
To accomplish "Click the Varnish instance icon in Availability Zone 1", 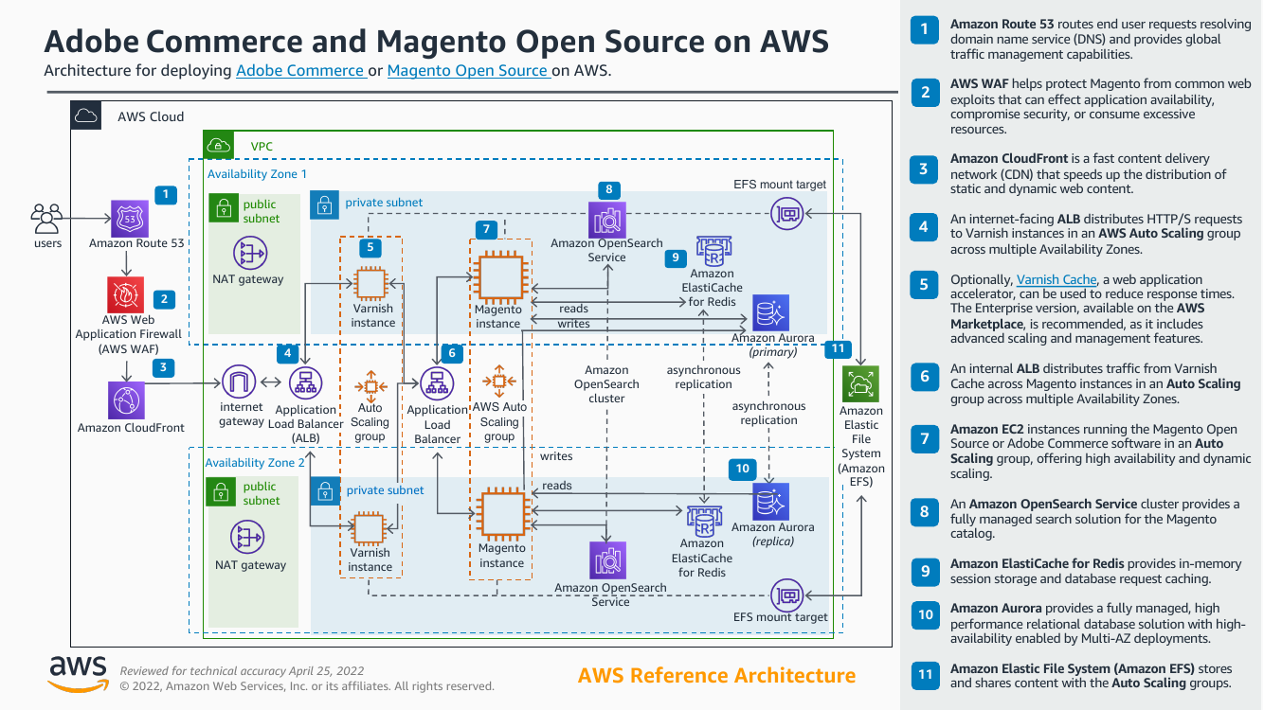I will [x=370, y=283].
